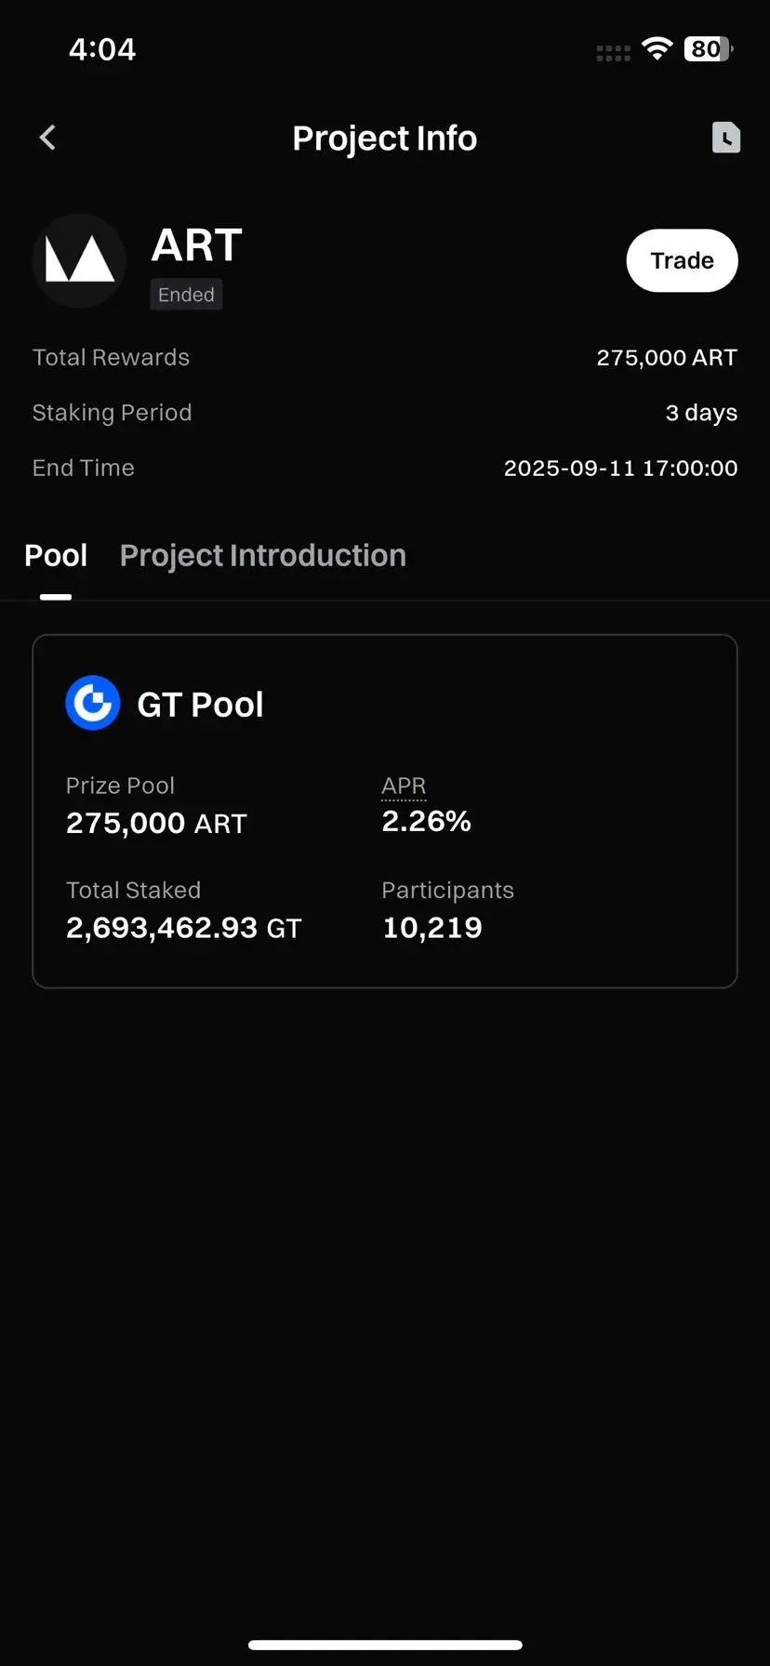This screenshot has width=770, height=1666.
Task: Tap the 4:04 clock in status bar
Action: 102,49
